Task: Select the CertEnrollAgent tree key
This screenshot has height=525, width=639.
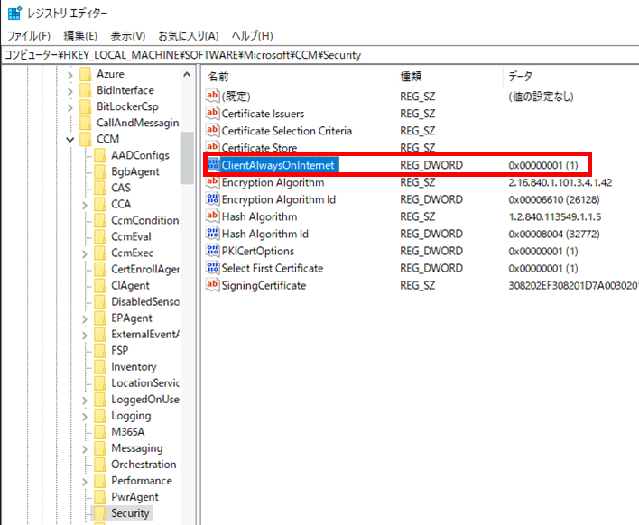Action: (x=145, y=269)
